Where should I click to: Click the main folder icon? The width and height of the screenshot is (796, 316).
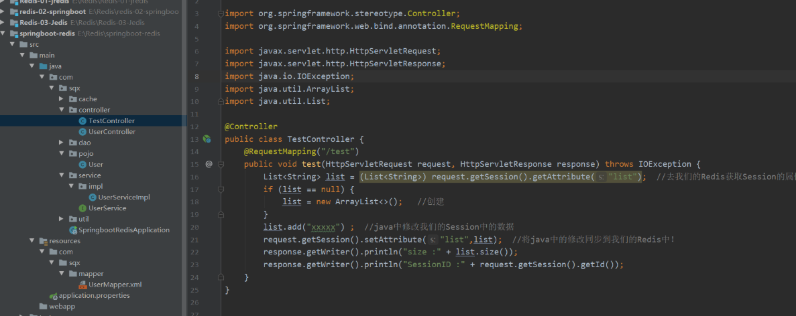(x=34, y=55)
